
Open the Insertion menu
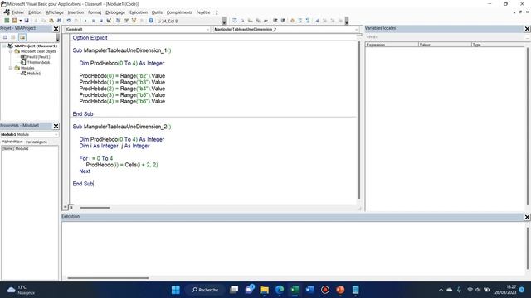click(76, 12)
